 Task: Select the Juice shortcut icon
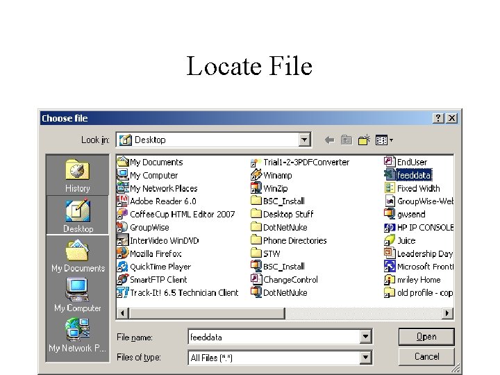point(390,240)
